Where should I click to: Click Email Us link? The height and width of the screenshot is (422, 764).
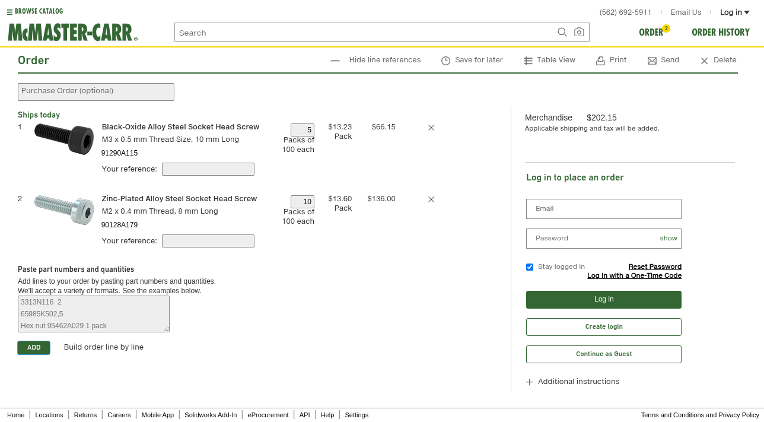pyautogui.click(x=686, y=12)
